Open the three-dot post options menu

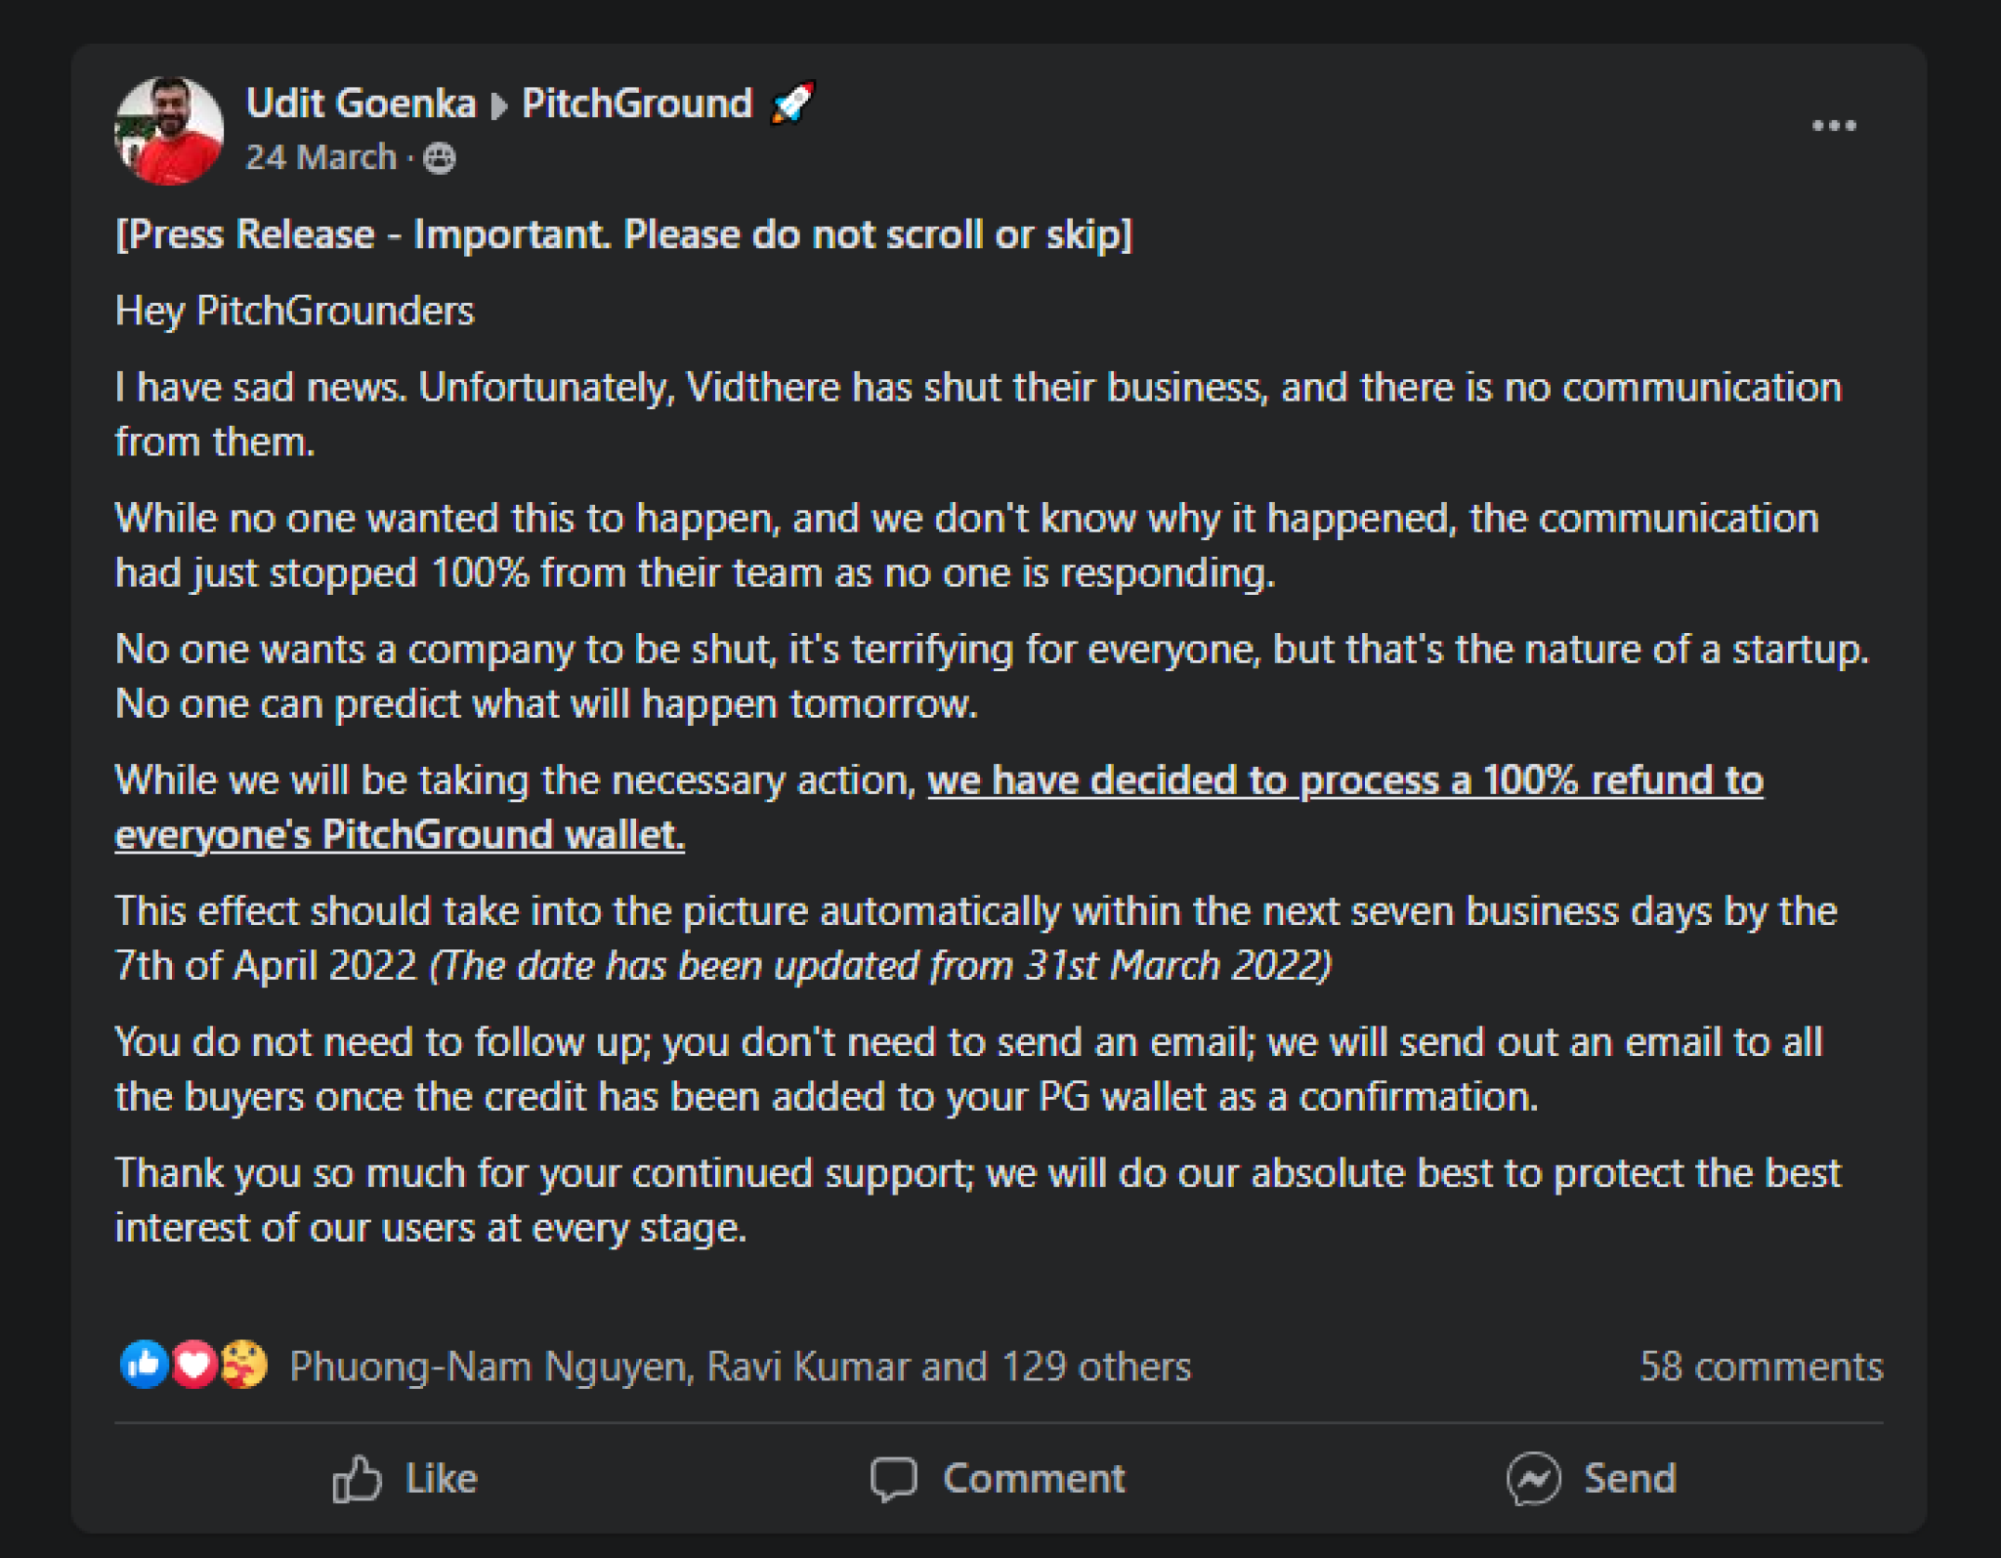1833,125
